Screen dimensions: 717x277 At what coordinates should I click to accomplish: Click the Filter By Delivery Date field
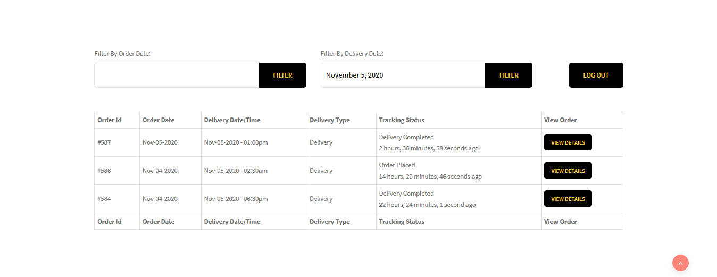403,75
